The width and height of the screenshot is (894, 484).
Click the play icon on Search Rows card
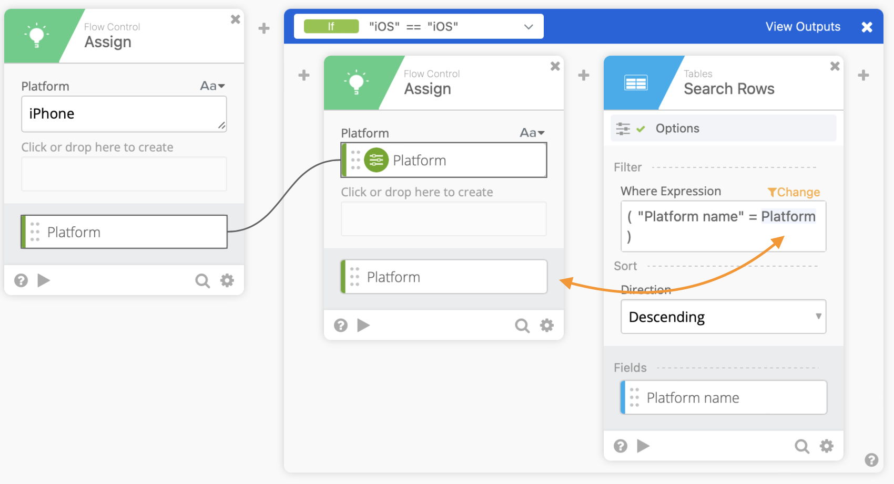pyautogui.click(x=643, y=446)
